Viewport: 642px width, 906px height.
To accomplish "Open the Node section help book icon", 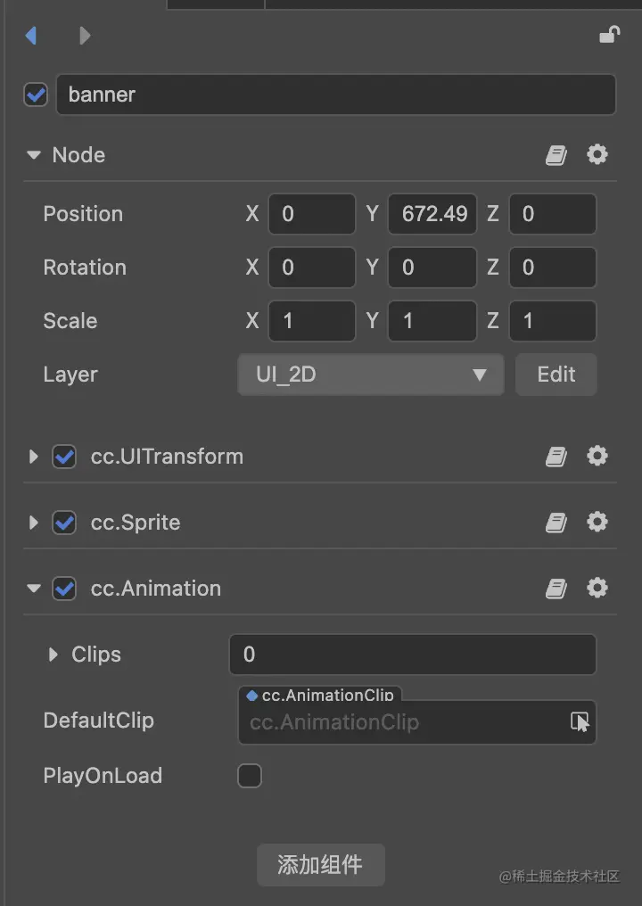I will click(556, 155).
